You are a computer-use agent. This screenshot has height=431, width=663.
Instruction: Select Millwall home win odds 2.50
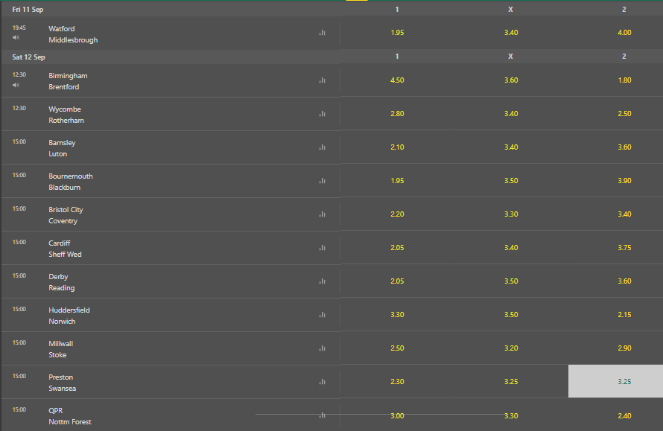[397, 348]
